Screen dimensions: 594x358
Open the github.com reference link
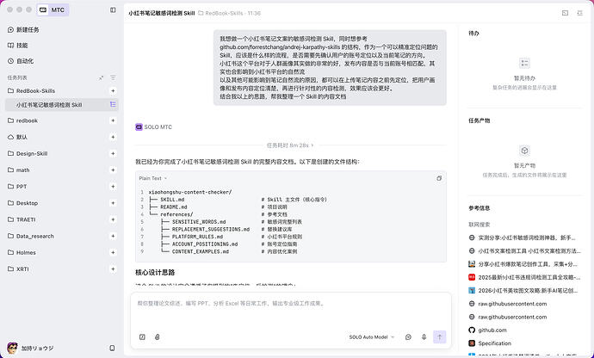coord(487,330)
